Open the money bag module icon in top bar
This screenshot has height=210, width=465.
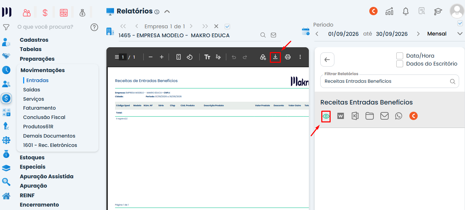(x=82, y=13)
